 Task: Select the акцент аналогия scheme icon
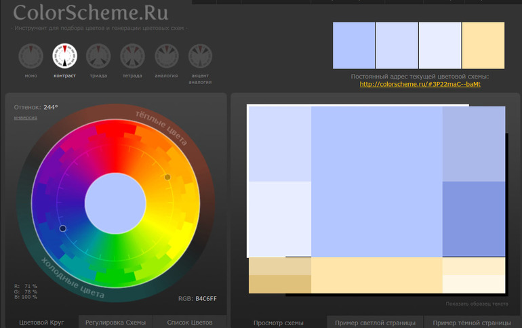click(200, 56)
